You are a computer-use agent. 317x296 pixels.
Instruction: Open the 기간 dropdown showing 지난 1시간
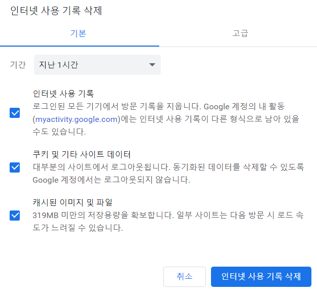(x=97, y=65)
